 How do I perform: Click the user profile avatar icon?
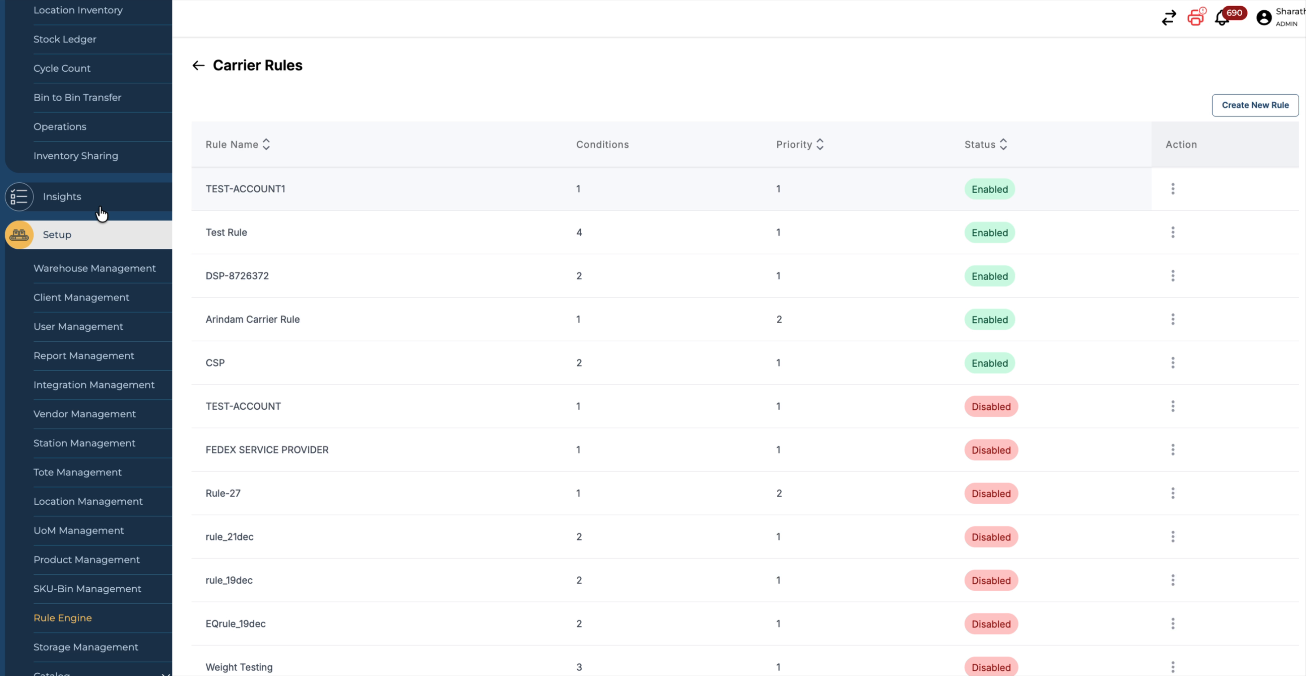pos(1264,18)
